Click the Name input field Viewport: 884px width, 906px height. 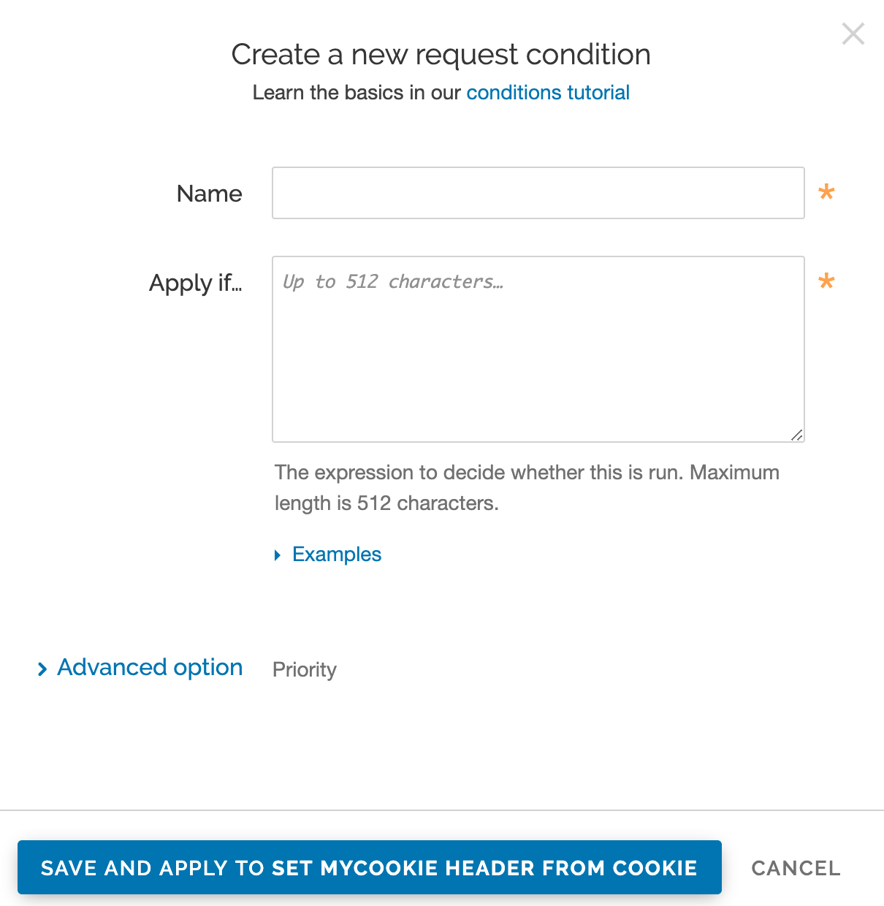537,192
